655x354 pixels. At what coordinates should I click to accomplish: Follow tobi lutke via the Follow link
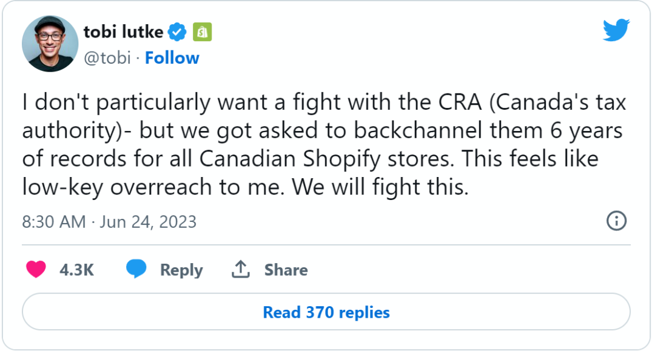[x=172, y=58]
